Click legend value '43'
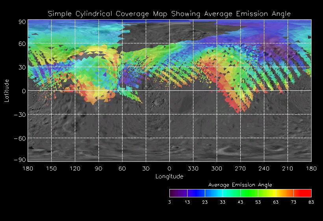This screenshot has height=221, width=323. click(x=240, y=202)
